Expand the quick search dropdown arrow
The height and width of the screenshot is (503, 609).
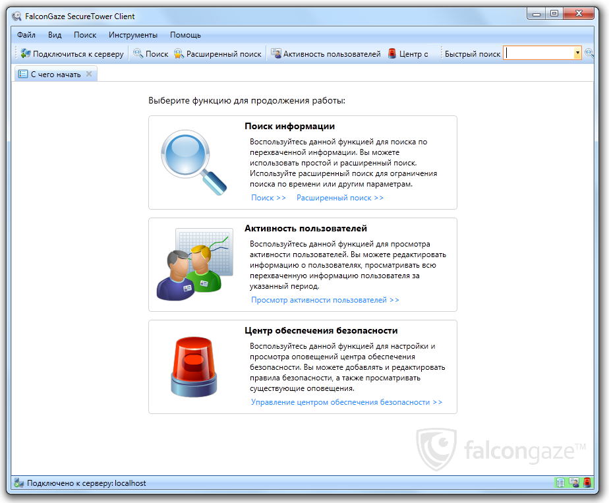(x=577, y=53)
